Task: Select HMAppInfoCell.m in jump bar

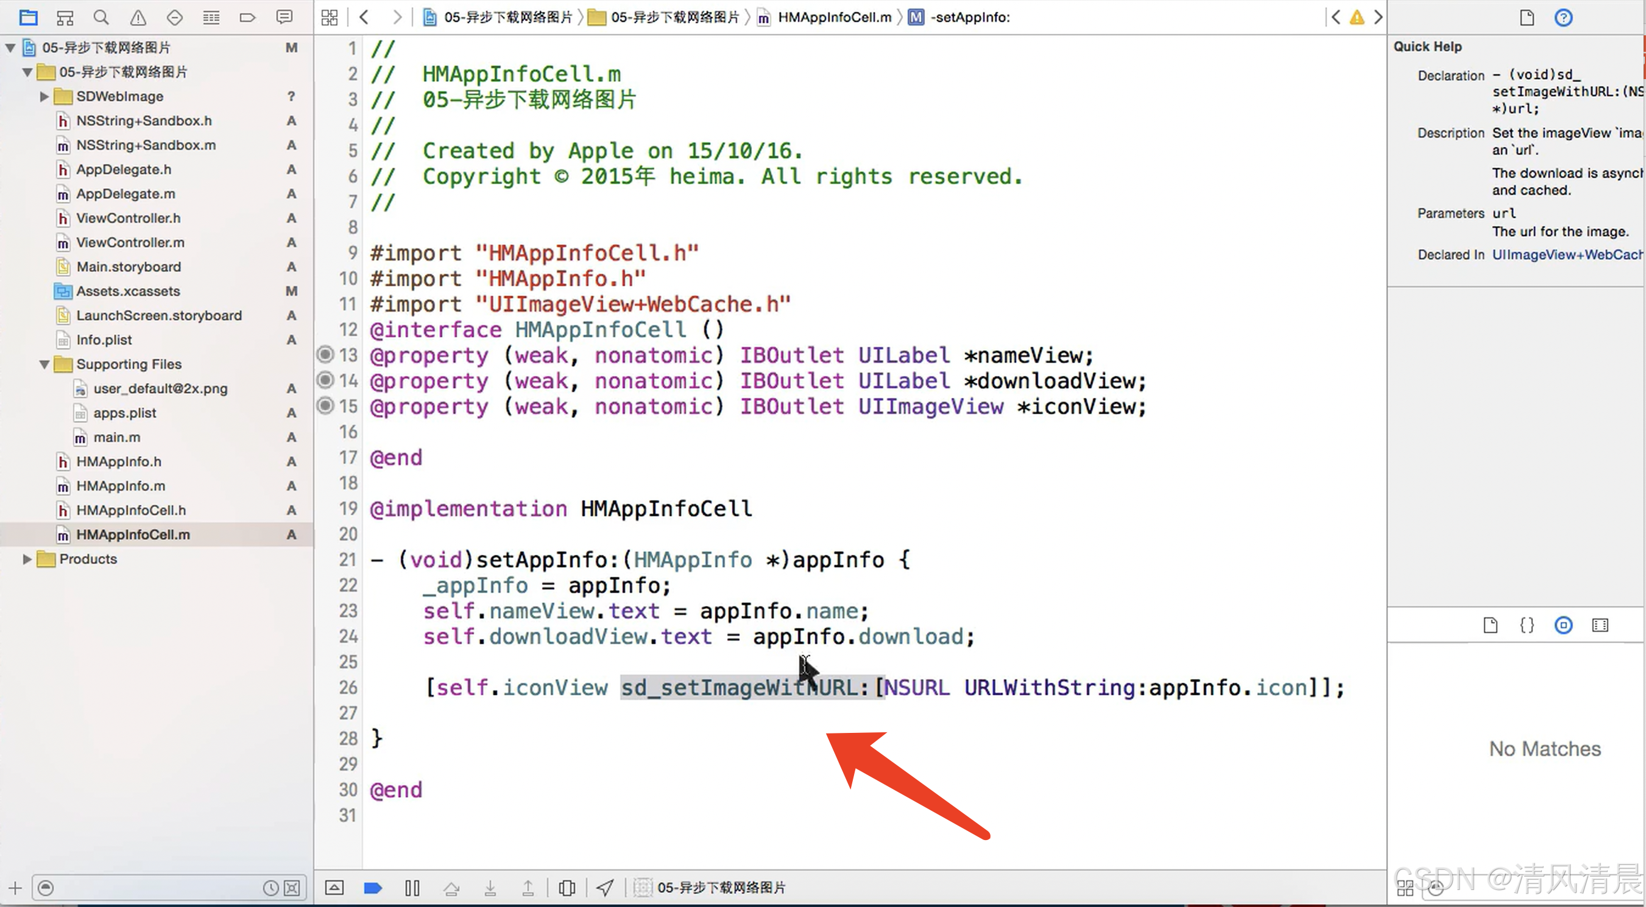Action: (833, 17)
